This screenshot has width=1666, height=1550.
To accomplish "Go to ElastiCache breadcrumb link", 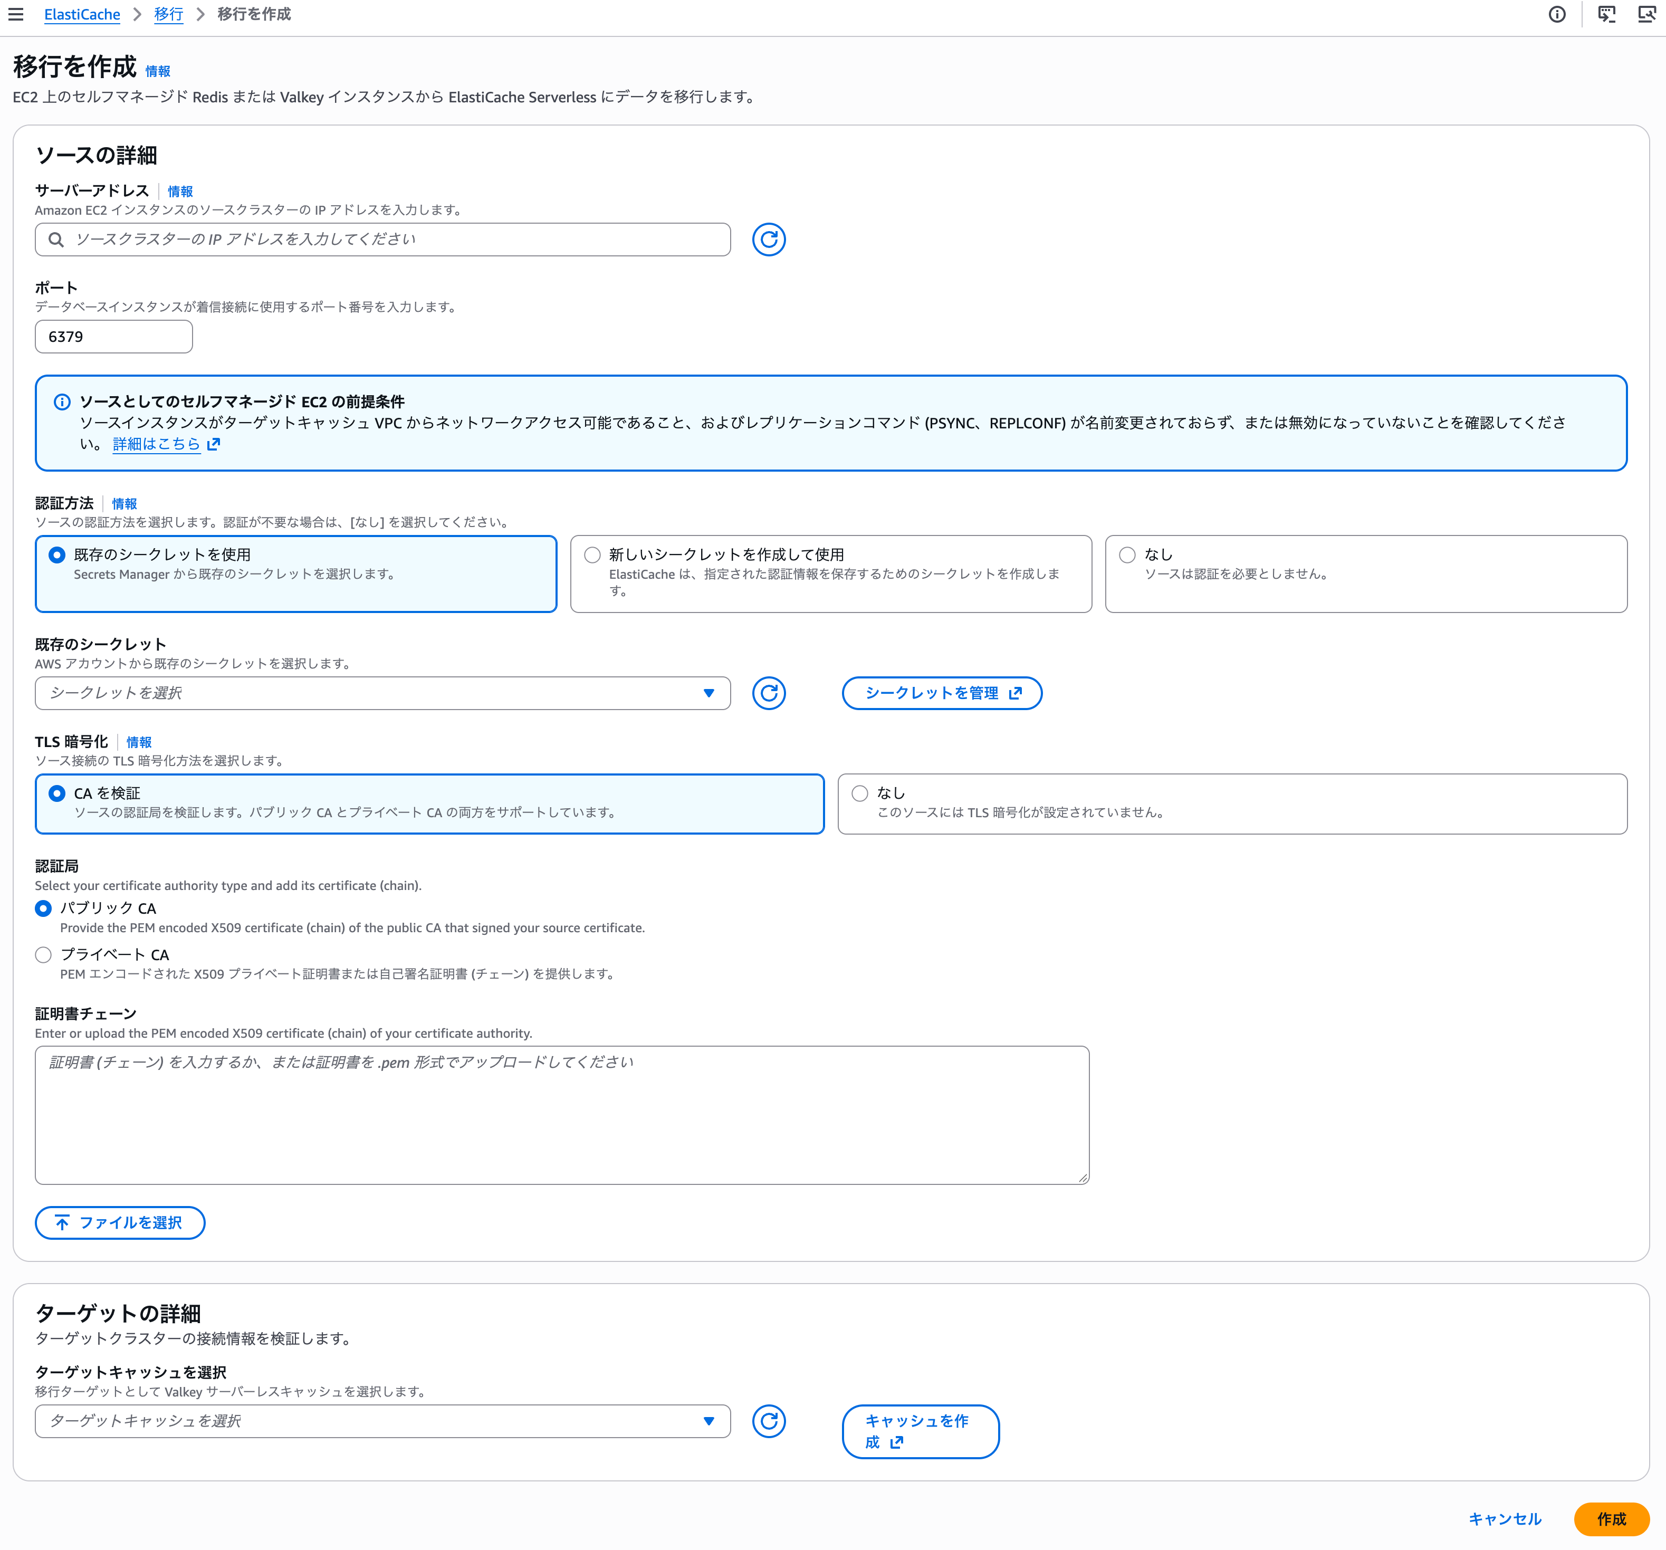I will [82, 14].
